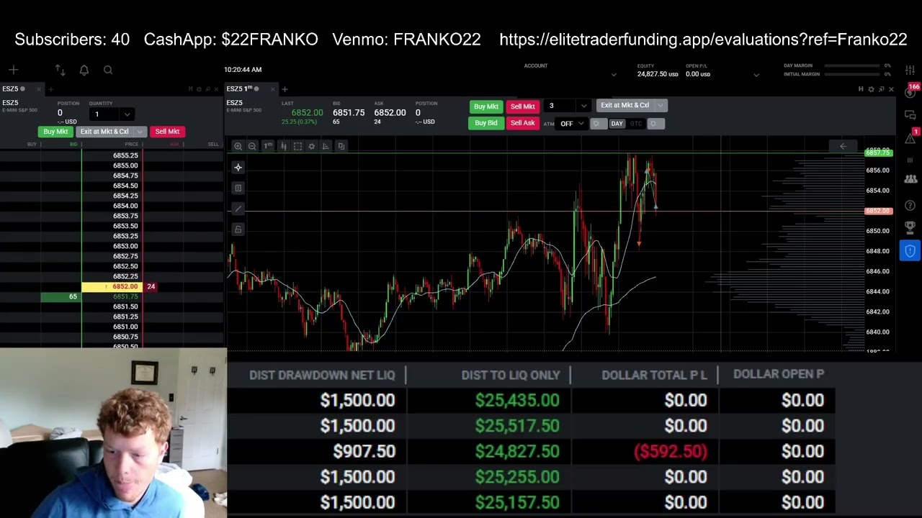Click the $25,517.50 dist to liq cell
Viewport: 922px width, 518px height.
517,426
